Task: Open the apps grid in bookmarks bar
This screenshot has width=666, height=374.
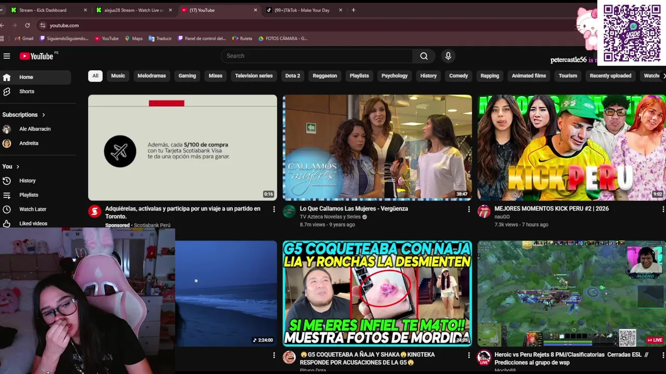Action: click(x=3, y=38)
